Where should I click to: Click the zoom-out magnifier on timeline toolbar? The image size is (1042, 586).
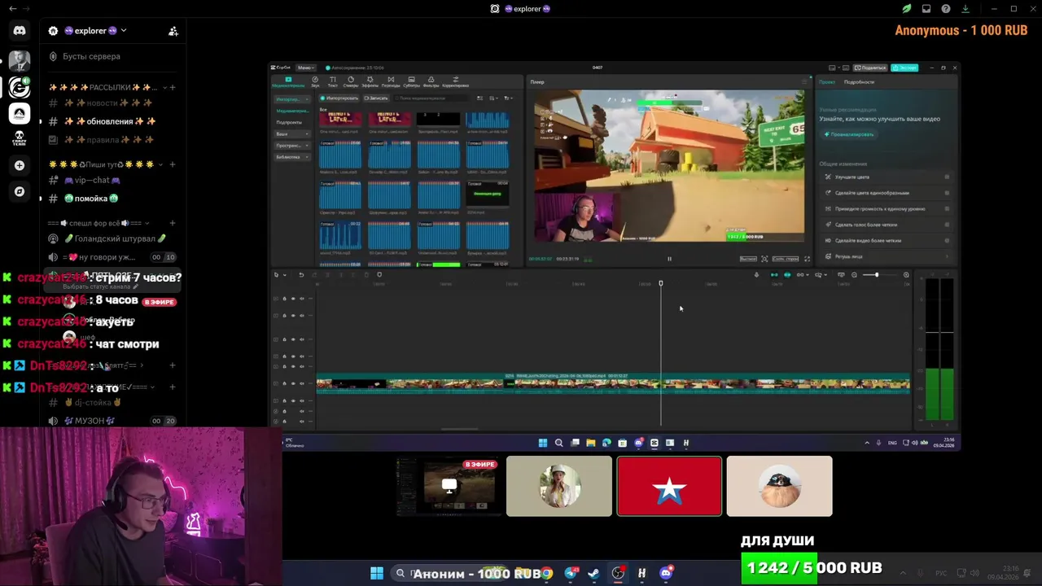(x=854, y=275)
